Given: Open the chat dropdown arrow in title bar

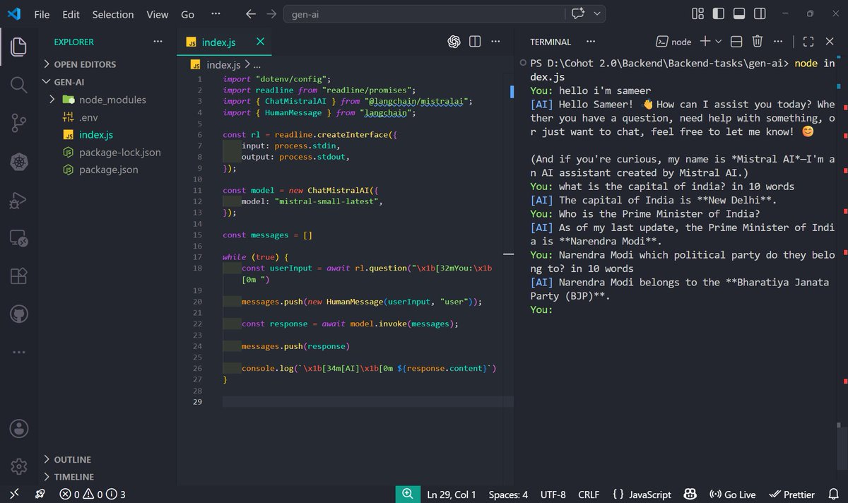Looking at the screenshot, I should tap(598, 14).
